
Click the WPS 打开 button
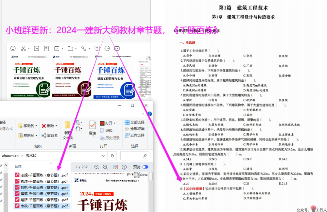coord(107,123)
